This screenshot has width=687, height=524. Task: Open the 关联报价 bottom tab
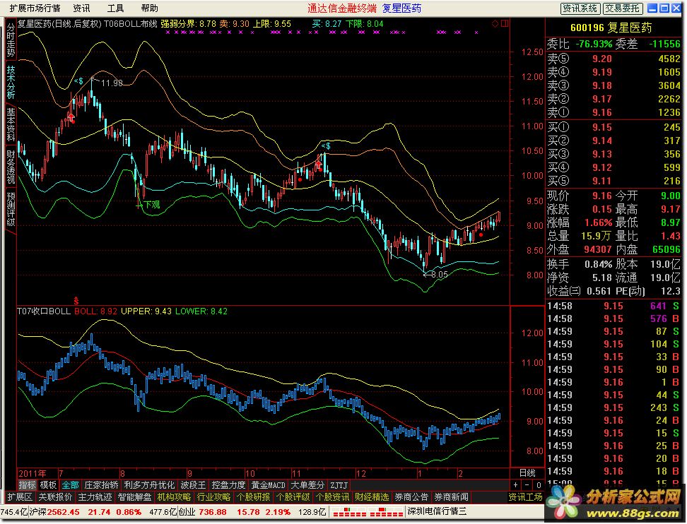[55, 497]
